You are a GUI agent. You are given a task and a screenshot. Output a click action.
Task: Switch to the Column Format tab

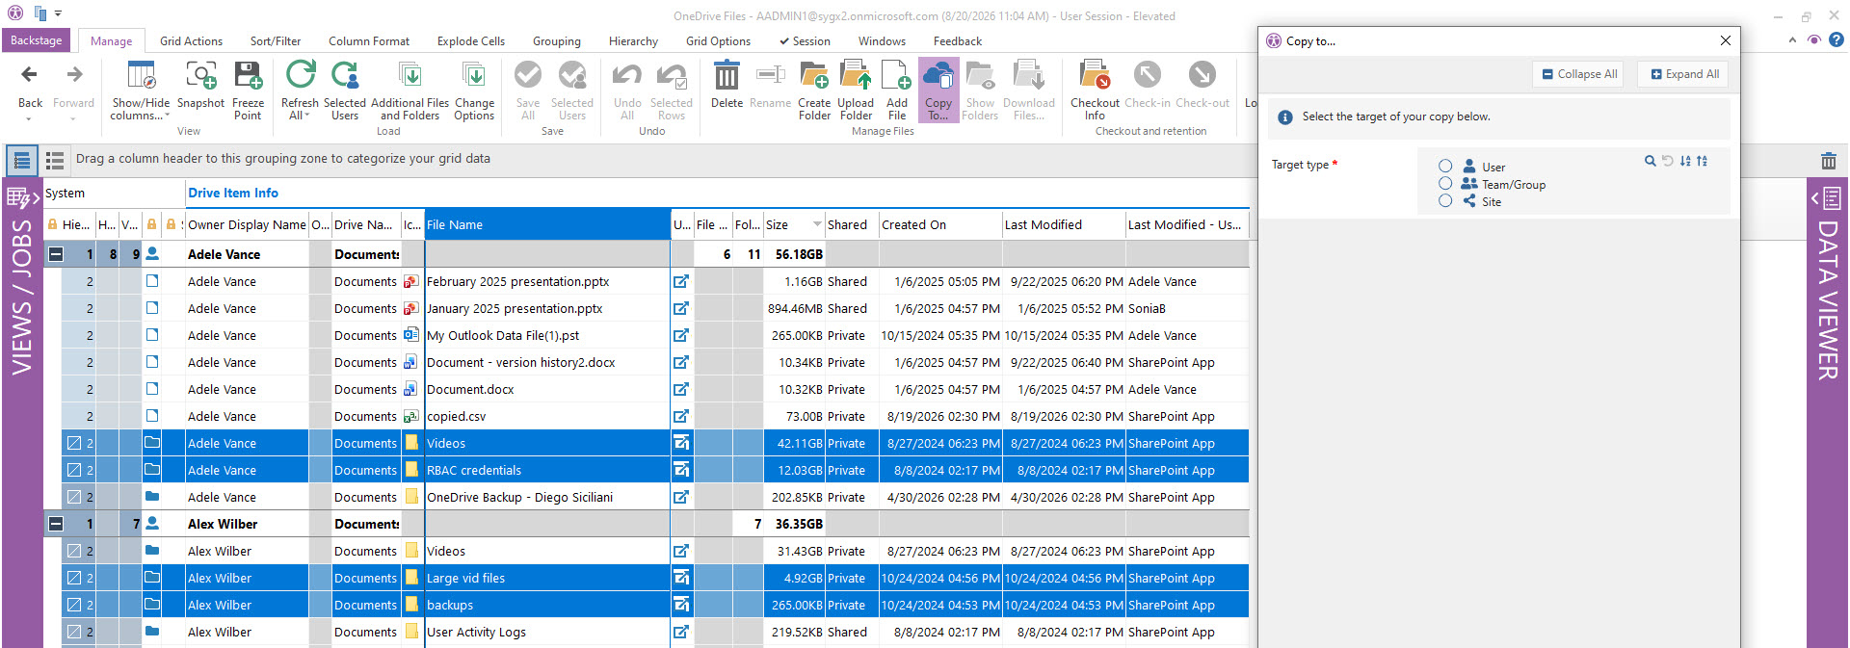click(x=369, y=41)
